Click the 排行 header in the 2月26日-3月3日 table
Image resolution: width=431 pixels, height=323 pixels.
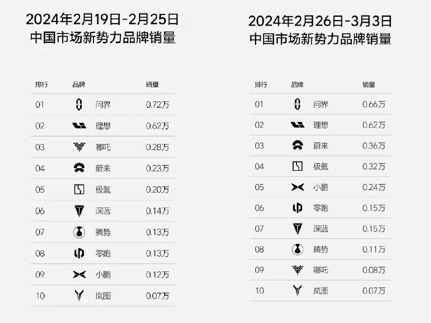point(261,85)
